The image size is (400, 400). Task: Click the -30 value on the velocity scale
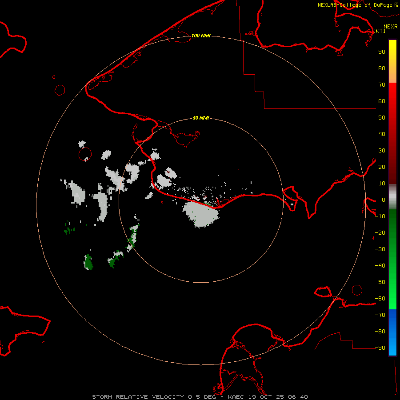[380, 249]
